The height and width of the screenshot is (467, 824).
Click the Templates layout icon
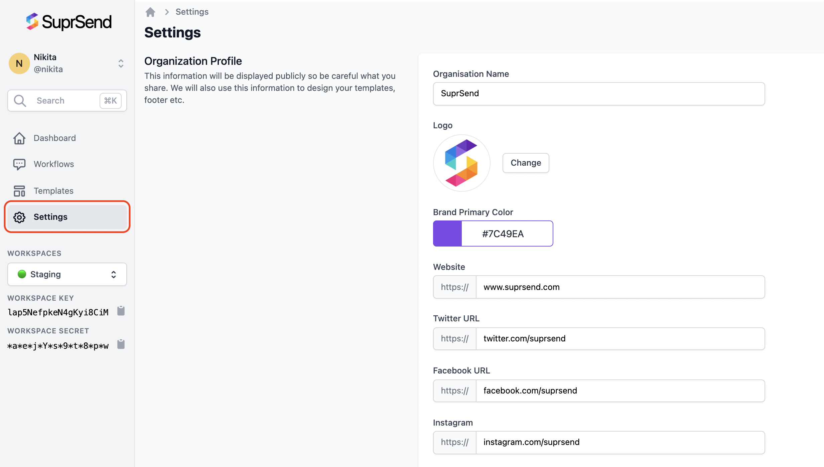pos(19,191)
